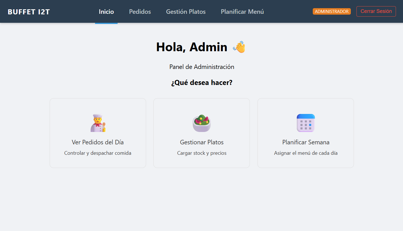Click the '¿Qué desea hacer?' heading

pyautogui.click(x=202, y=83)
